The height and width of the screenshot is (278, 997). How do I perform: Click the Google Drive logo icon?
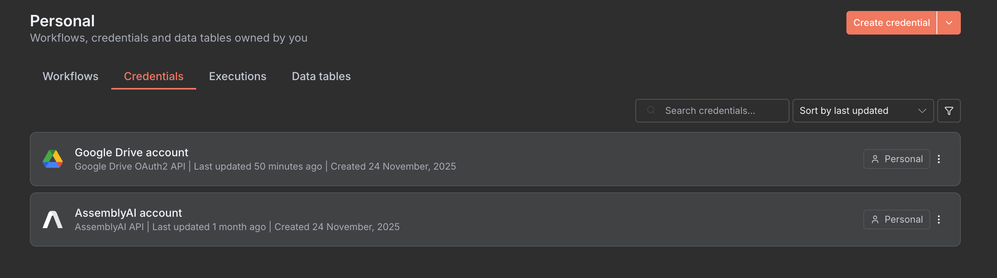point(53,159)
